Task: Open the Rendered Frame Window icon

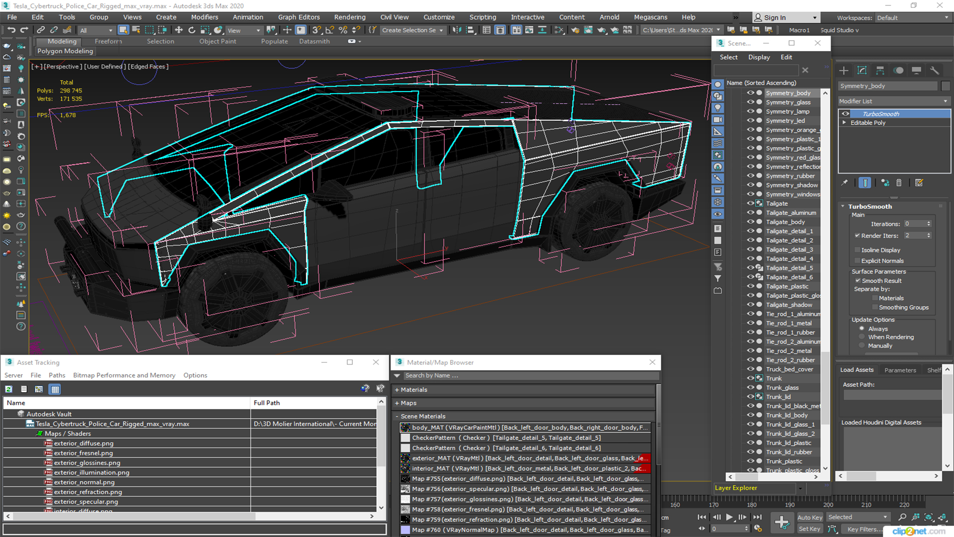Action: [588, 30]
